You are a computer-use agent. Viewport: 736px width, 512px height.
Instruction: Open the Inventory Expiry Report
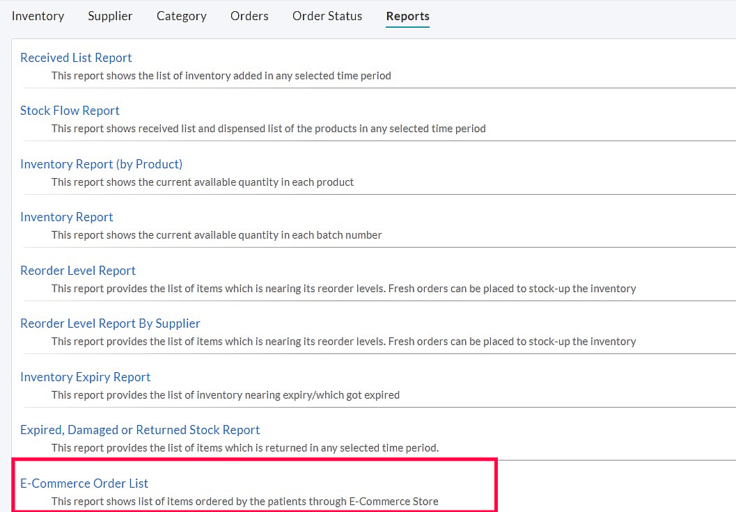[85, 377]
